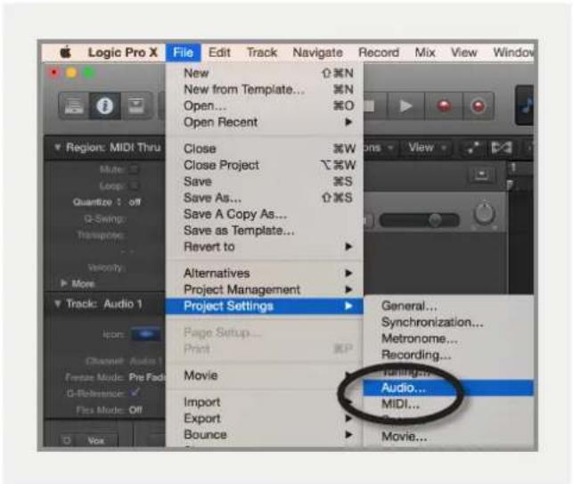This screenshot has height=484, width=573.
Task: Toggle the Inspector info button
Action: pyautogui.click(x=105, y=106)
